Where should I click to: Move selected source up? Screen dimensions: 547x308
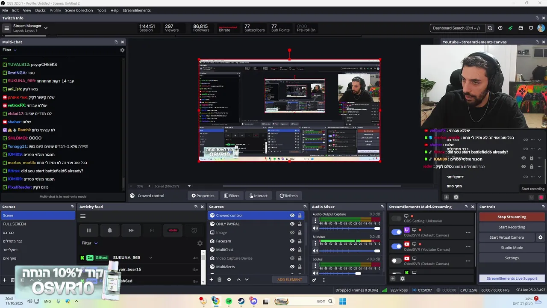[x=238, y=280]
